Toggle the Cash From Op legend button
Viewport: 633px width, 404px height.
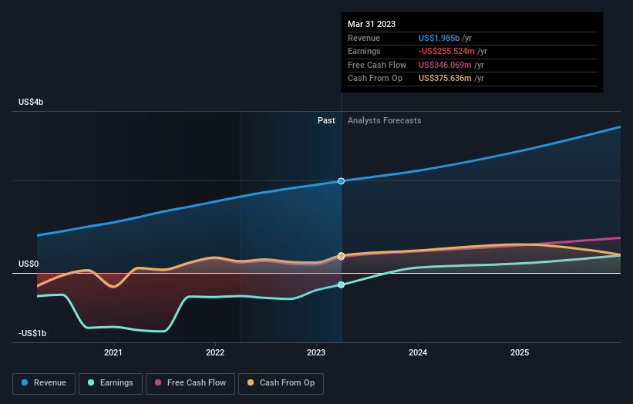[x=281, y=383]
